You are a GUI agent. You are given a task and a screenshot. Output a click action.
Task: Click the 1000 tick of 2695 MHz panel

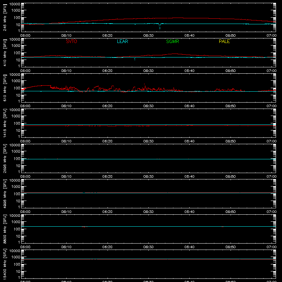pos(16,152)
